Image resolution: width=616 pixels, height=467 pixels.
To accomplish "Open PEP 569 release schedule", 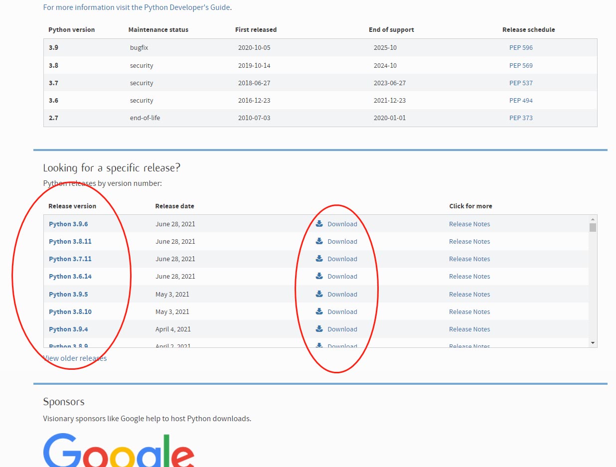I will 521,65.
